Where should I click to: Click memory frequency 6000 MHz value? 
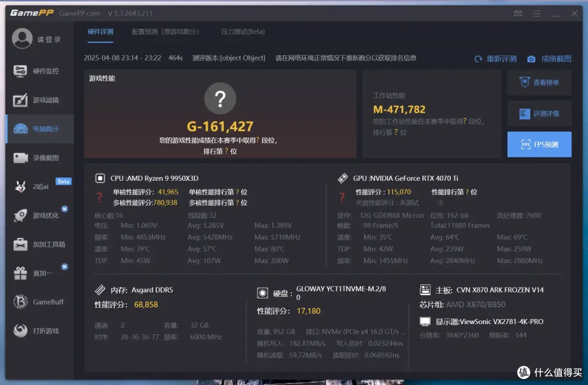tap(205, 337)
